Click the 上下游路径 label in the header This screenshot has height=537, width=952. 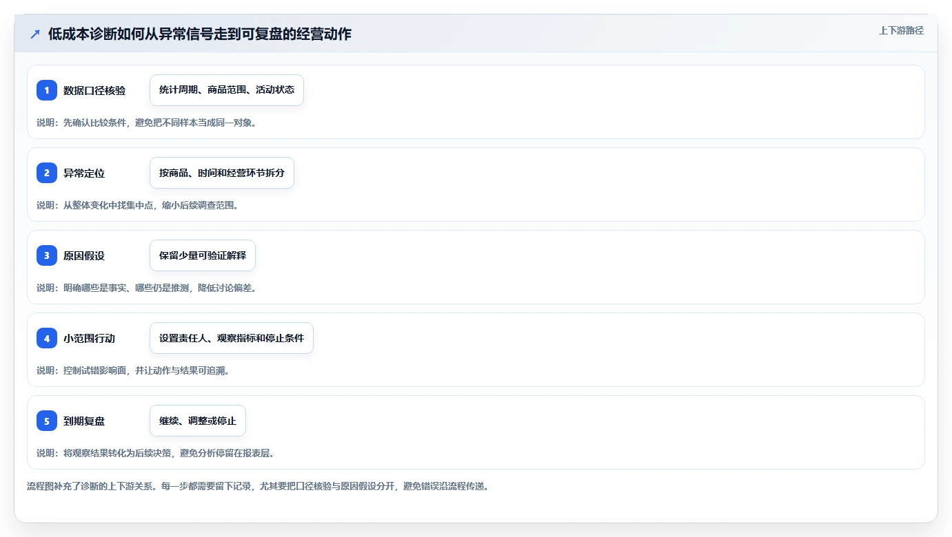pyautogui.click(x=901, y=30)
